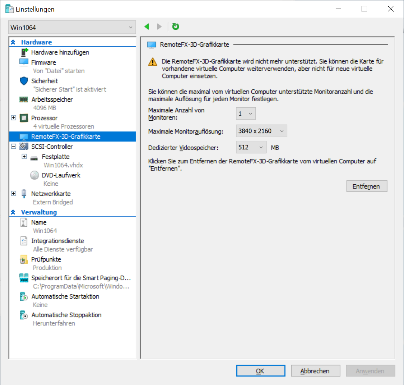Click the Win1064.vhdx text
This screenshot has width=404, height=385.
tap(63, 165)
